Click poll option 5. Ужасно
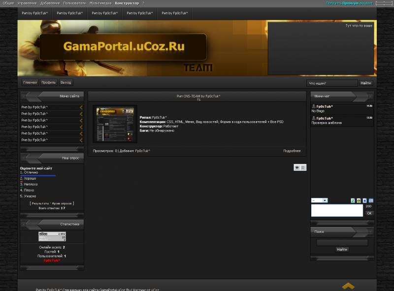This screenshot has width=394, height=291. 28,196
